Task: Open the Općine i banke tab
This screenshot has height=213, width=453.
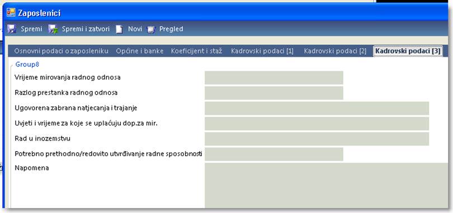Action: point(140,51)
